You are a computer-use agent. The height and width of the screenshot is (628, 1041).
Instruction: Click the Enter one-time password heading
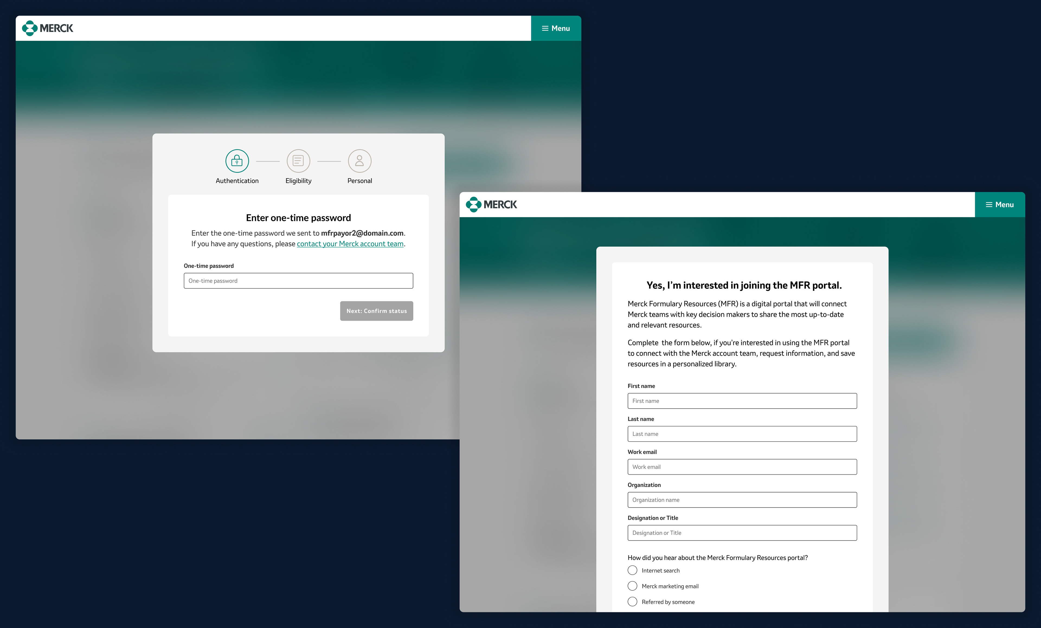(298, 218)
